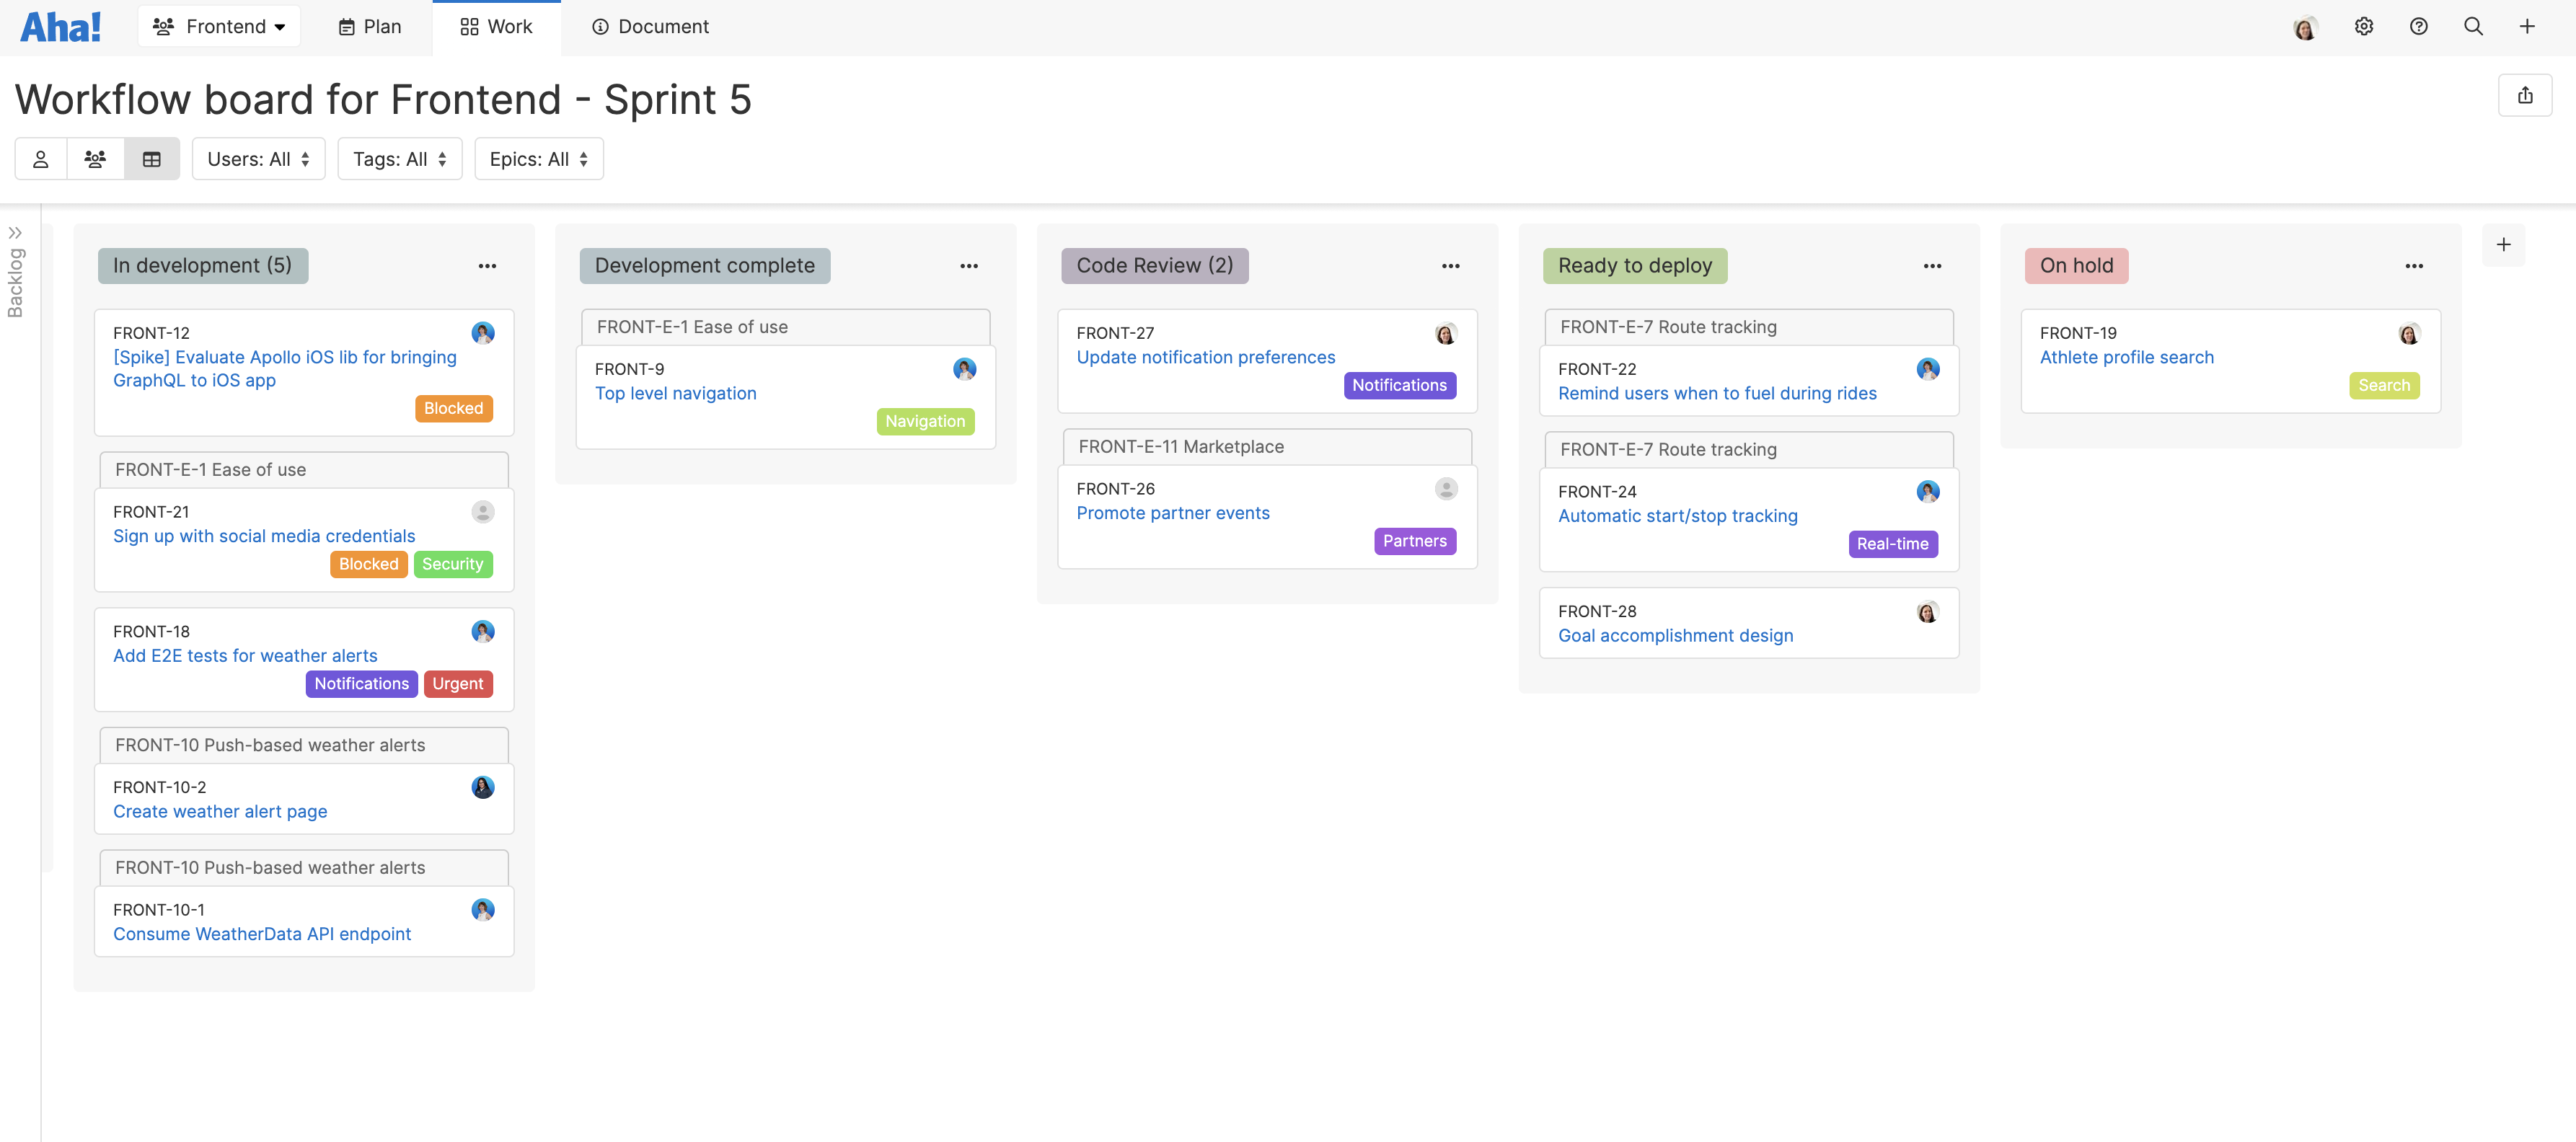Open the Users: All filter dropdown
Screen dimensions: 2576x1142
coord(258,159)
